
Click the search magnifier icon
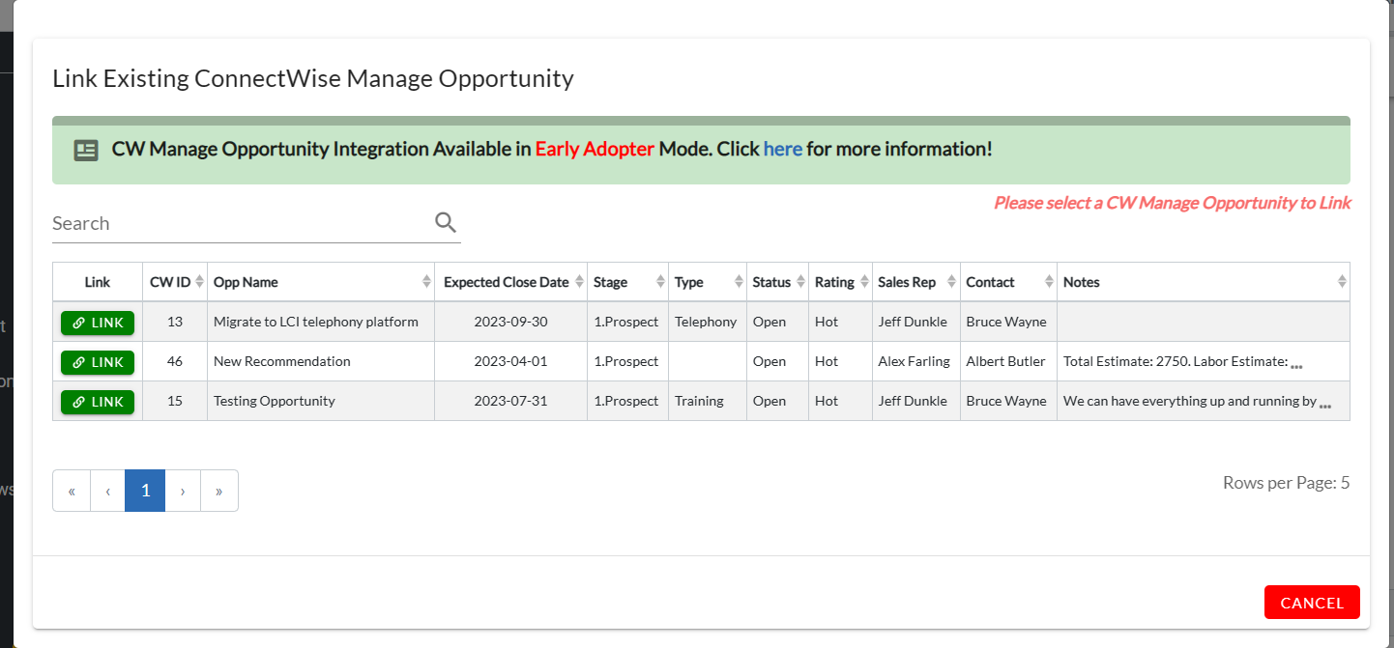click(x=445, y=222)
